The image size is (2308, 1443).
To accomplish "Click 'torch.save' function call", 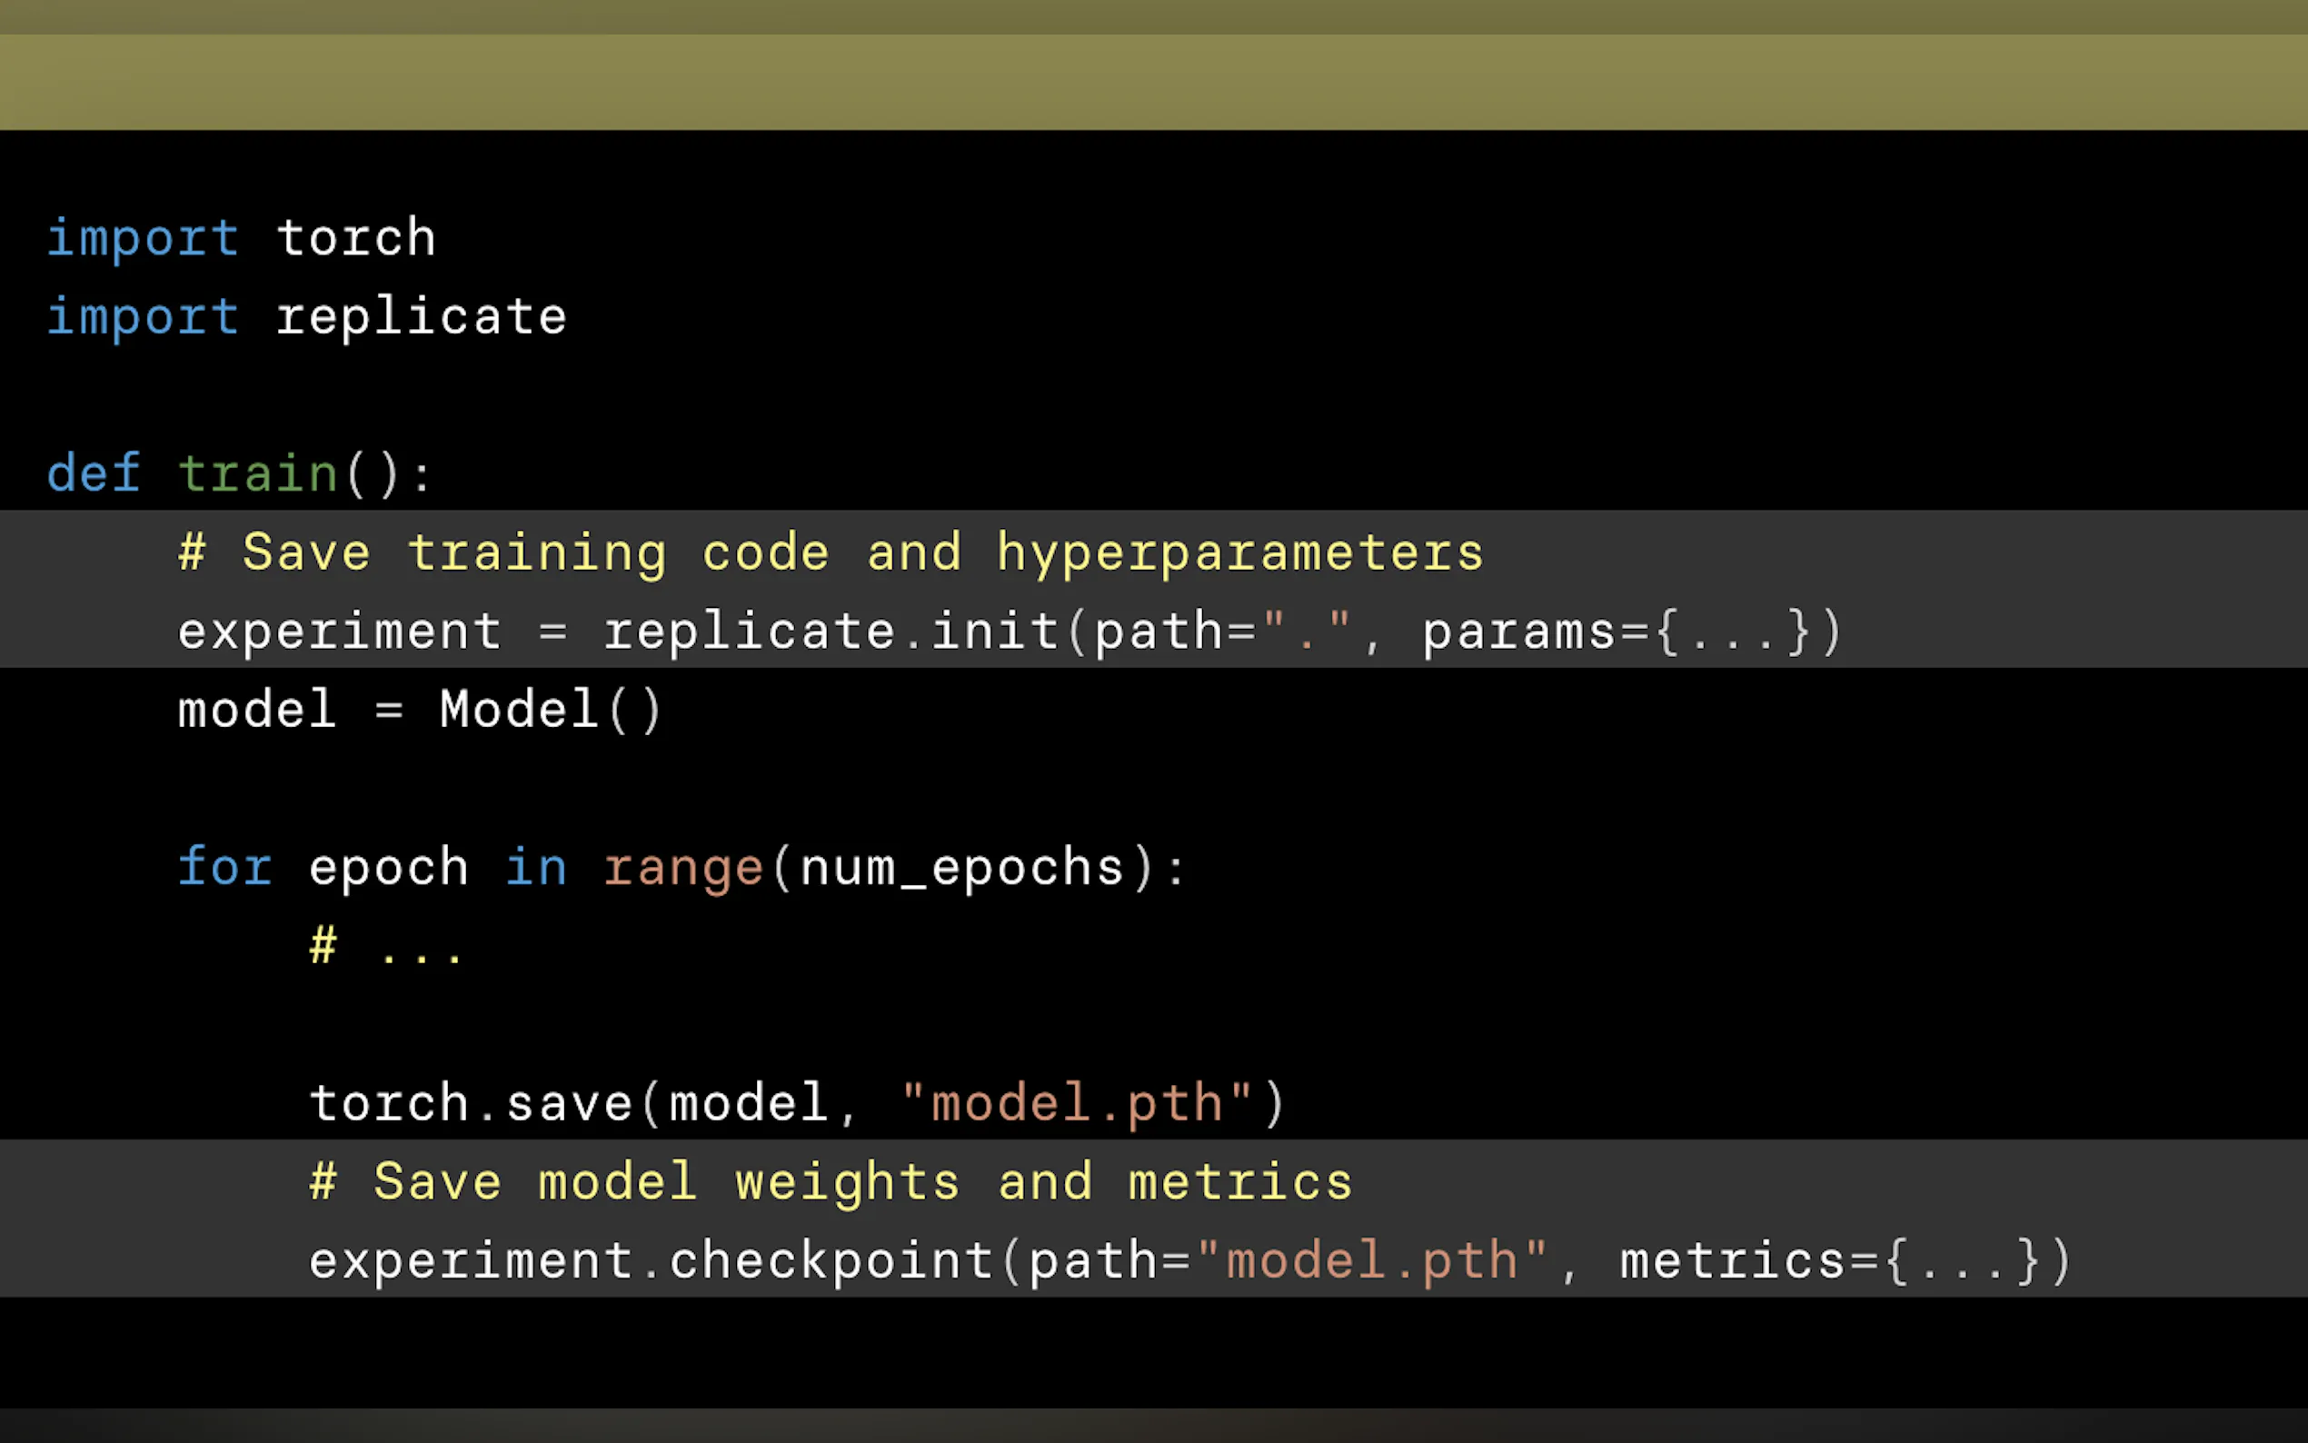I will (472, 1104).
